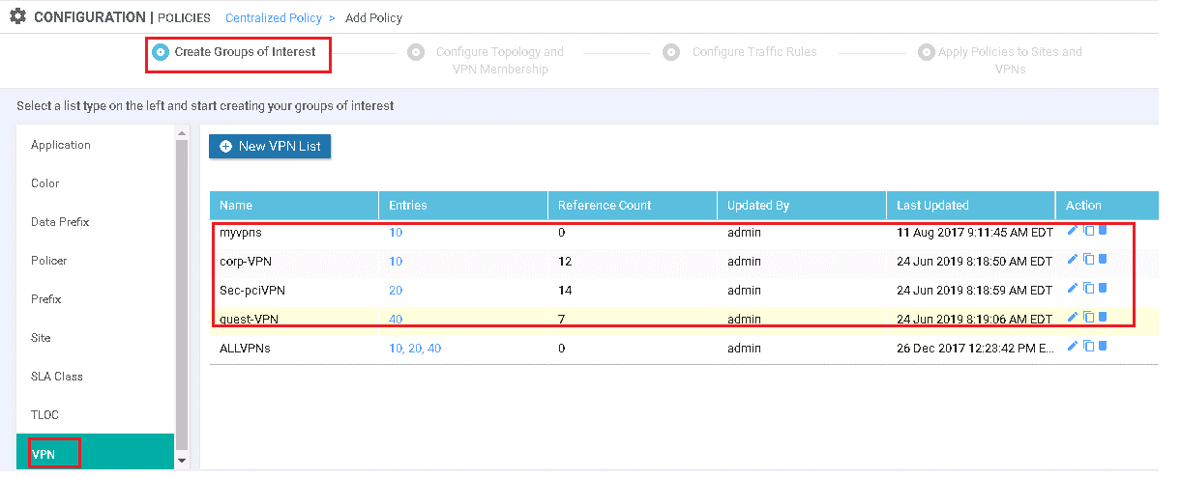
Task: Edit the myvpns list with pencil icon
Action: (x=1072, y=230)
